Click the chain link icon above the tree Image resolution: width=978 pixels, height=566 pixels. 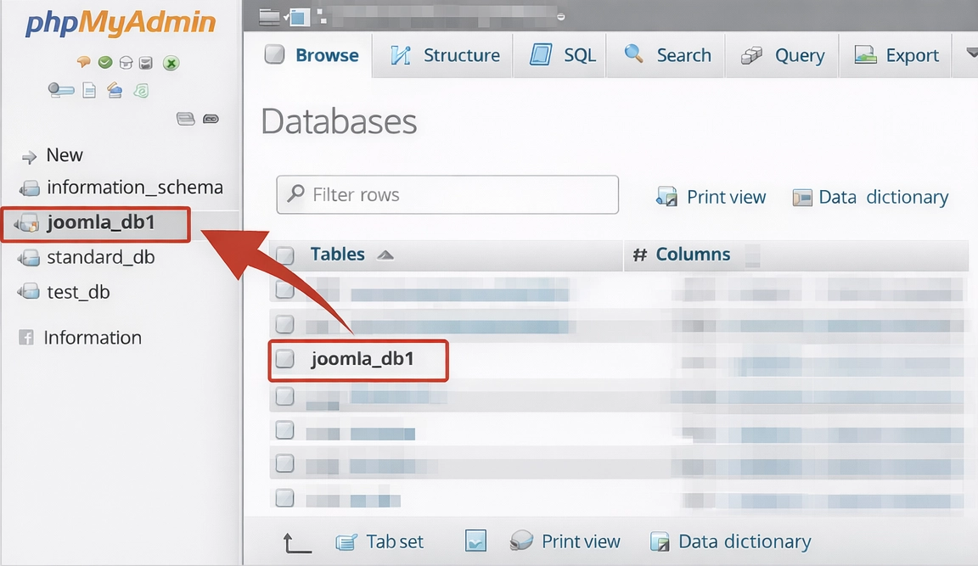(x=211, y=119)
